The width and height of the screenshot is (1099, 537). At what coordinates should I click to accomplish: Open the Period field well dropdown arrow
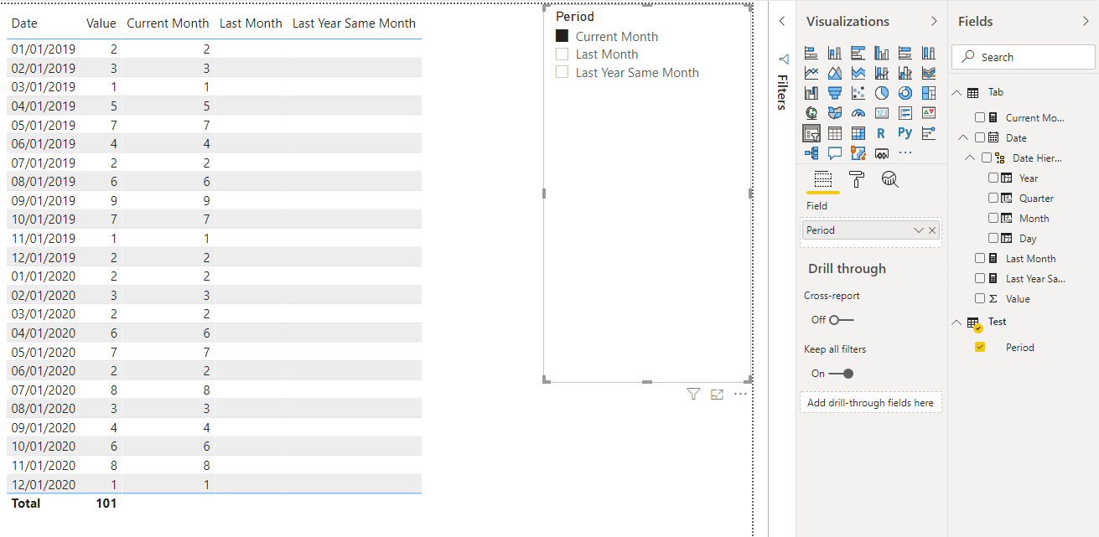click(919, 230)
